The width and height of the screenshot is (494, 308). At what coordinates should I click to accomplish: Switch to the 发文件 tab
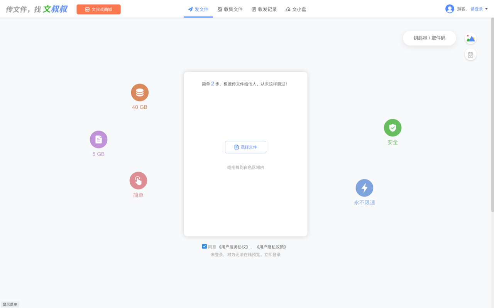point(198,9)
